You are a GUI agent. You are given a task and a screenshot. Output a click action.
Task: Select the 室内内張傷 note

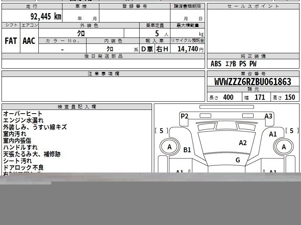coord(17,141)
